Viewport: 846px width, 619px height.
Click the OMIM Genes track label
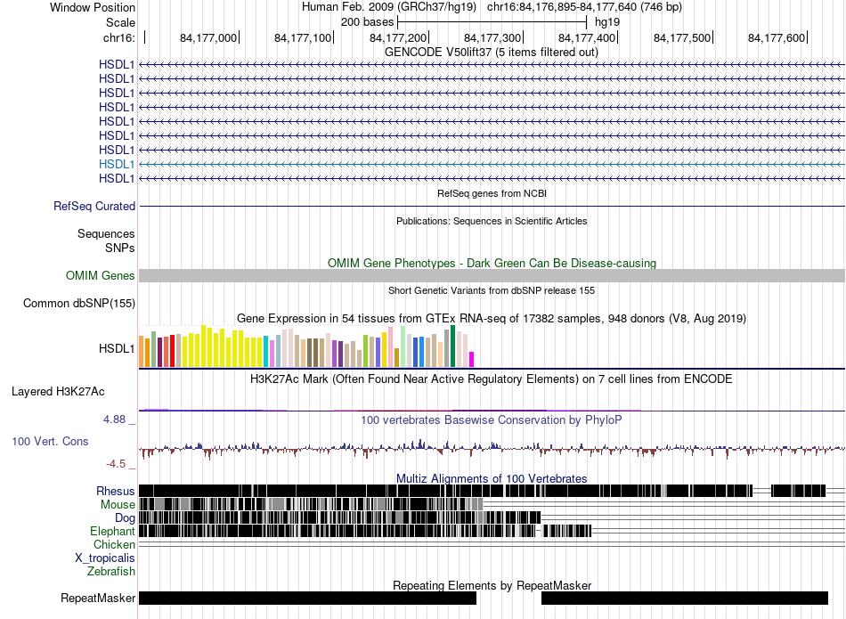coord(101,276)
